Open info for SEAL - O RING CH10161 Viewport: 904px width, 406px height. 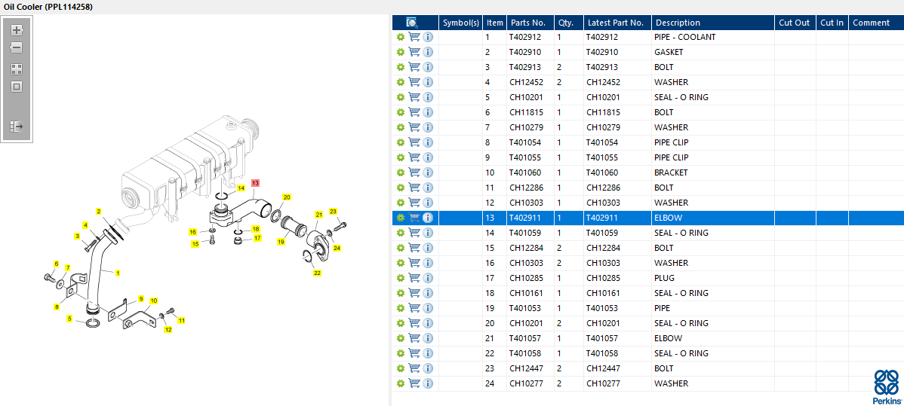tap(428, 292)
